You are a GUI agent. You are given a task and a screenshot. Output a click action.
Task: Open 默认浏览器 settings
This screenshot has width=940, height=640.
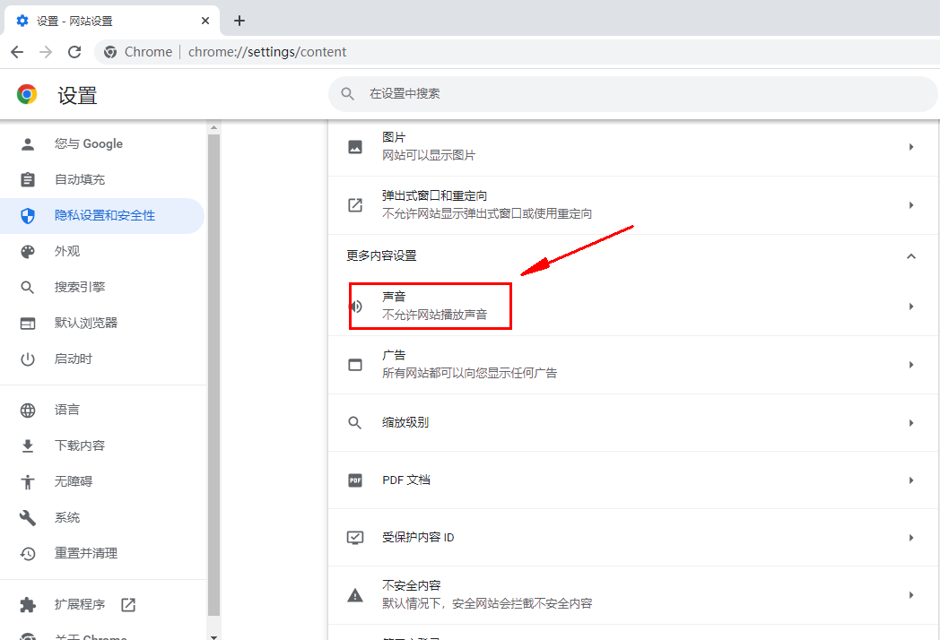(102, 323)
